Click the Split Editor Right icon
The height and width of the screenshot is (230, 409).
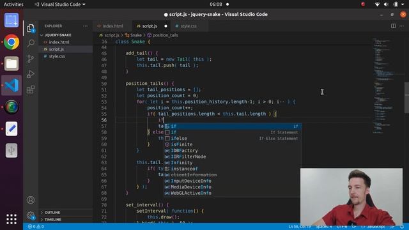coord(393,26)
